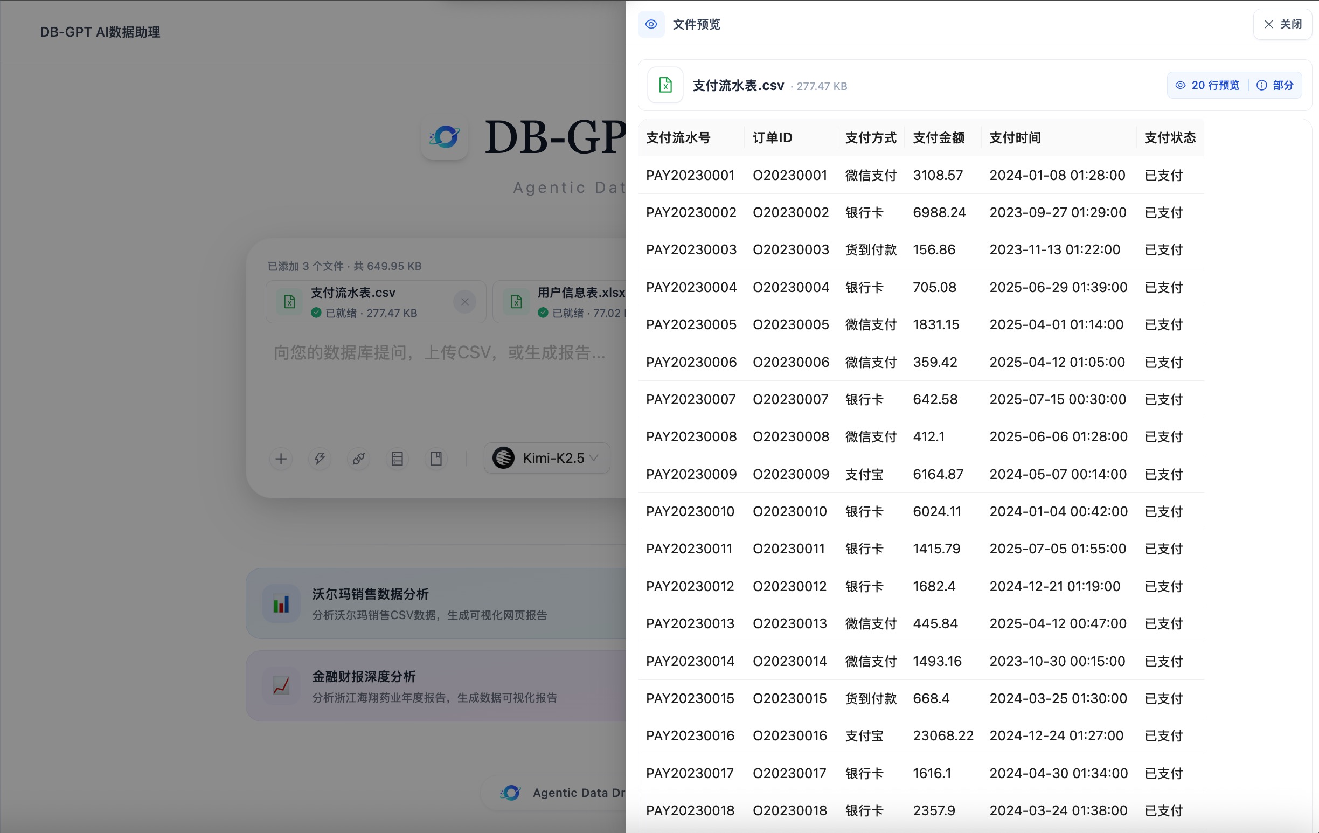Screen dimensions: 1319x833
Task: Select cell O20230010
Action: pos(790,511)
